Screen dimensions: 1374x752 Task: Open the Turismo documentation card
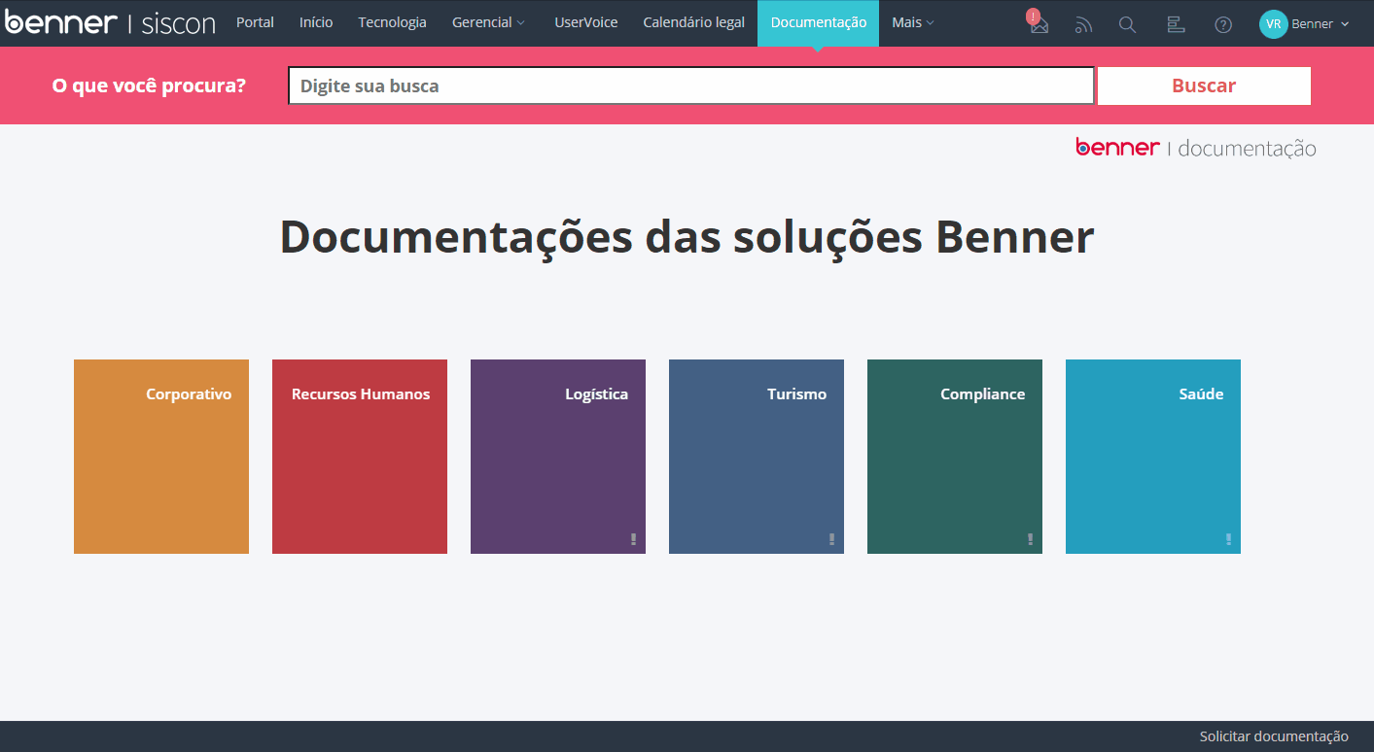(757, 457)
